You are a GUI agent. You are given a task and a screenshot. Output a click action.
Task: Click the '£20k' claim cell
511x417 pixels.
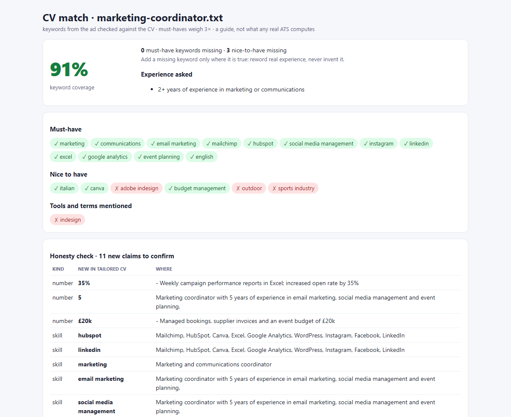click(86, 321)
